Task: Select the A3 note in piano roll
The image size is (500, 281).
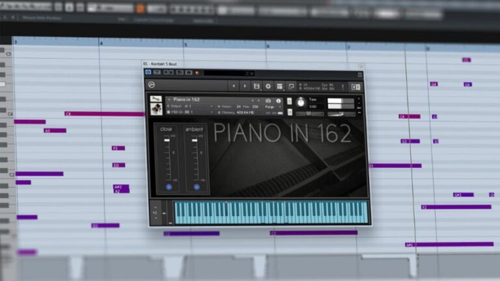Action: click(x=55, y=130)
